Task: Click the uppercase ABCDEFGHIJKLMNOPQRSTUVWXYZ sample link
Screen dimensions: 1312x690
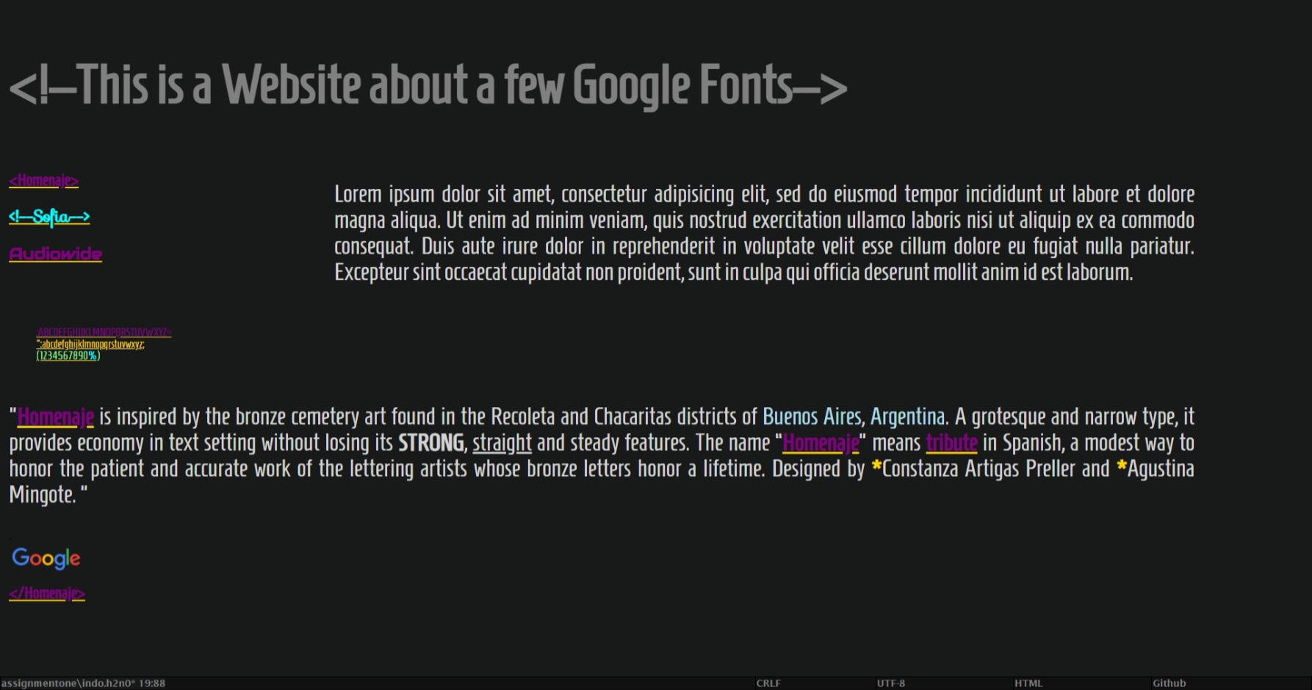Action: click(x=104, y=332)
